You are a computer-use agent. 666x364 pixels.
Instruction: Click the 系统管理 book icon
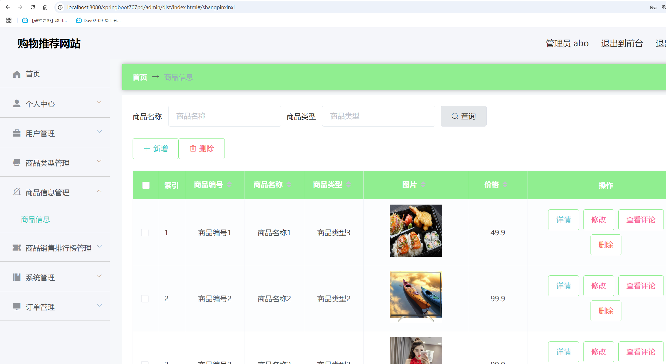[17, 277]
